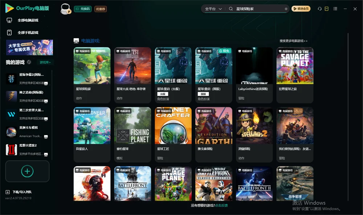Open the Star Wars Battlefront card

click(132, 183)
